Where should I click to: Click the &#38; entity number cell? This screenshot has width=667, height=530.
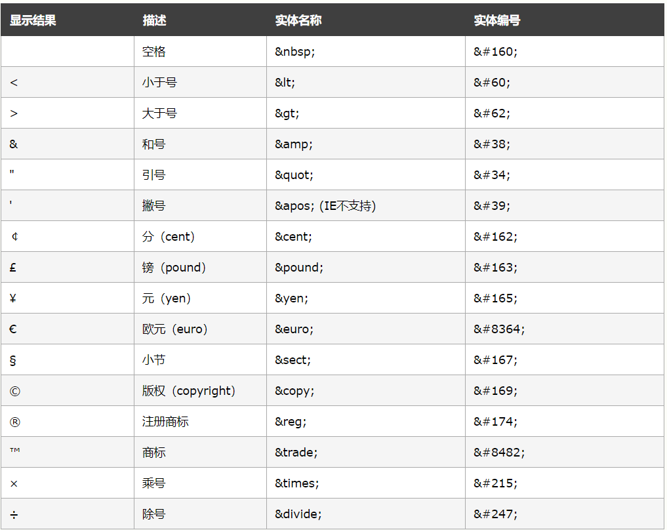[492, 144]
